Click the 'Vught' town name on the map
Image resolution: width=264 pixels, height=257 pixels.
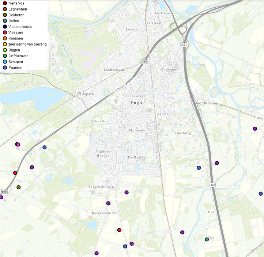[x=137, y=103]
